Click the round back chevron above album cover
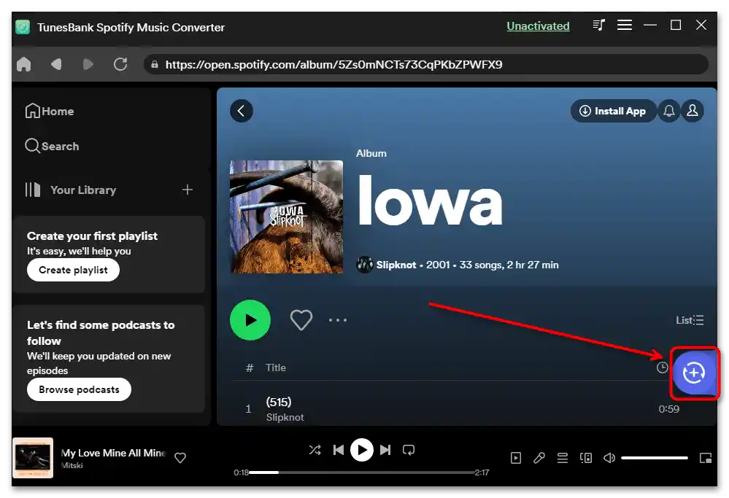This screenshot has height=498, width=729. [x=242, y=111]
